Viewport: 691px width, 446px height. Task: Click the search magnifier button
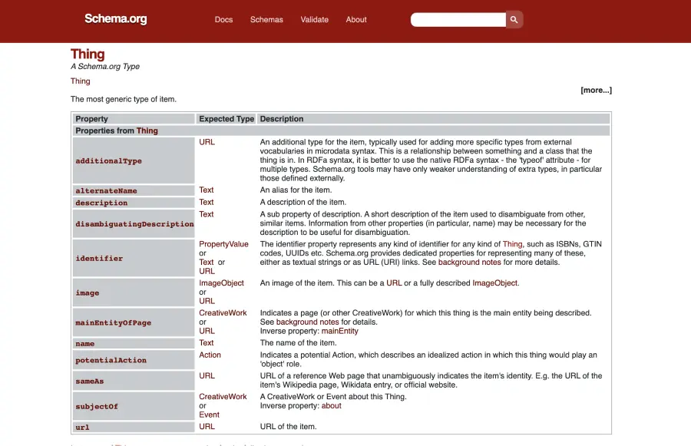point(514,19)
